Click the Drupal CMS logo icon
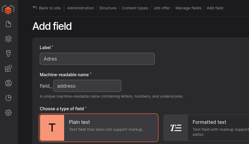The width and height of the screenshot is (249, 144). (8, 9)
